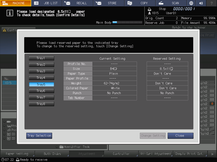Click the speaker sound icon
This screenshot has height=162, width=217.
201,3
